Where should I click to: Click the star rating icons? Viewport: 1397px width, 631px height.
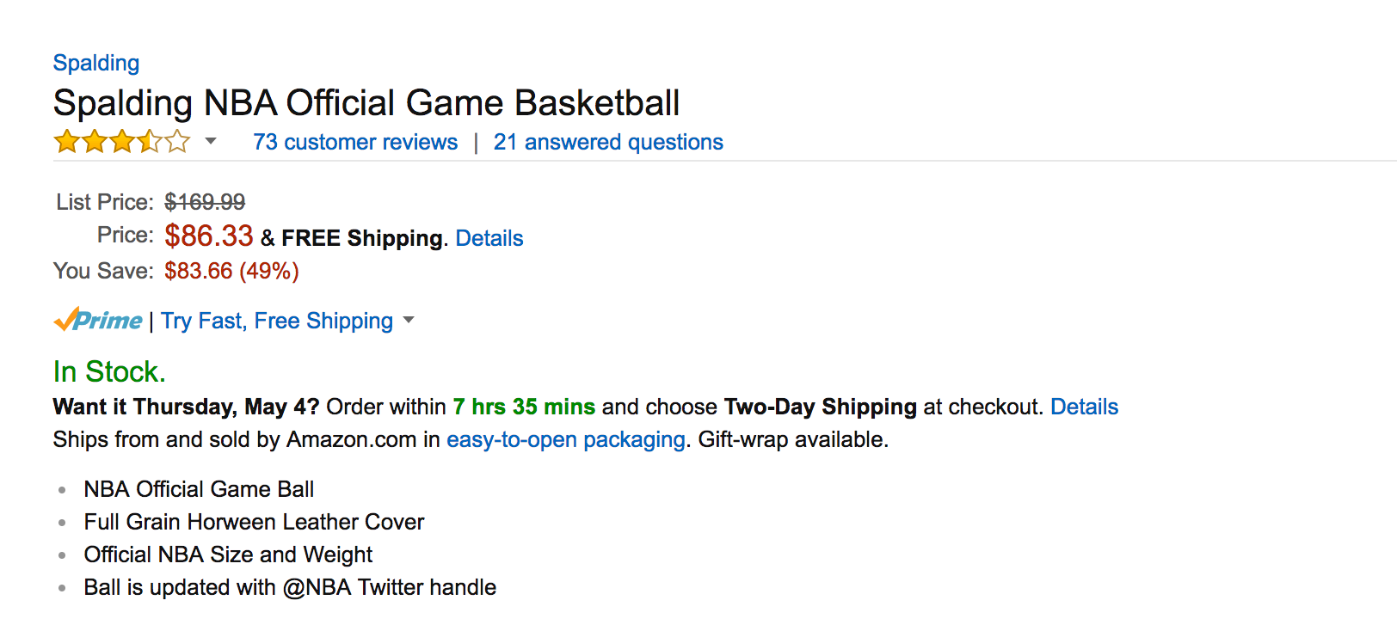(x=121, y=142)
